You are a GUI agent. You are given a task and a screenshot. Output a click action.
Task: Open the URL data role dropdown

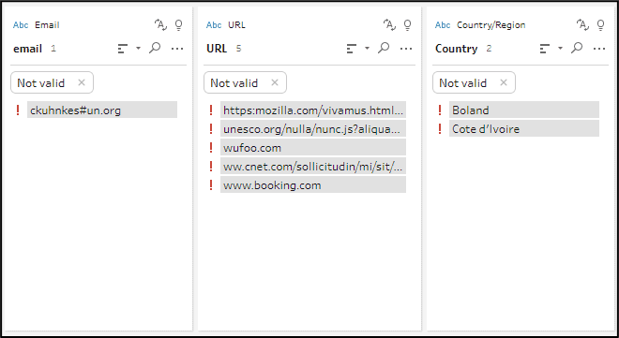point(236,25)
